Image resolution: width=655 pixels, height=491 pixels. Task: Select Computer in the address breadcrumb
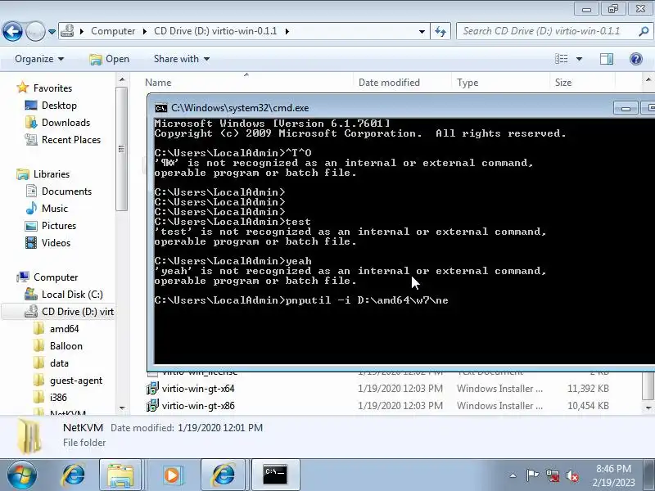click(113, 31)
